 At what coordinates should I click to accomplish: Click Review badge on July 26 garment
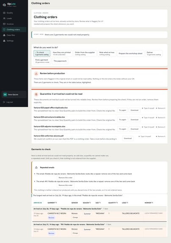pos(51,218)
